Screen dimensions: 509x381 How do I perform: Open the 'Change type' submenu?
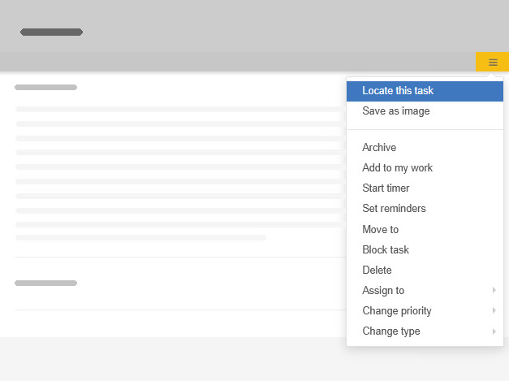[391, 331]
